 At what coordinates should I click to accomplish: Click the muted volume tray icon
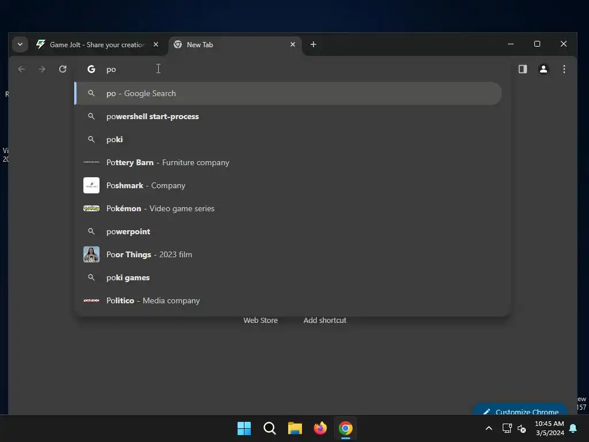[x=522, y=428]
